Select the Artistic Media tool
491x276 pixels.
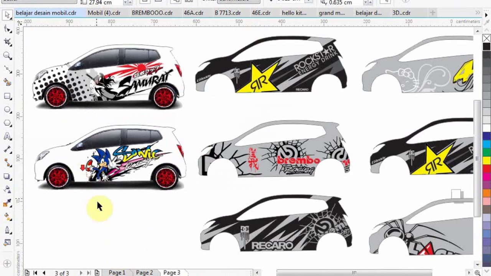click(7, 82)
